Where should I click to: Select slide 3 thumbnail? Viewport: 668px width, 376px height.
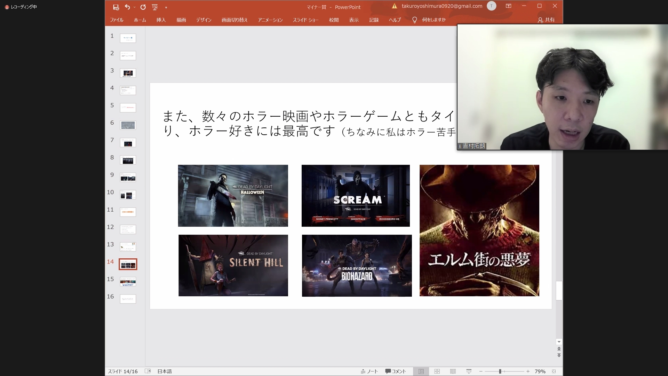tap(128, 73)
